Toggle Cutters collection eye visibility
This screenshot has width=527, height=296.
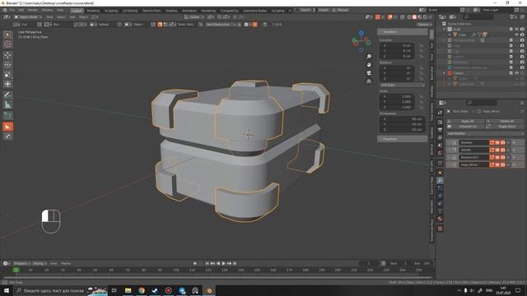[516, 73]
